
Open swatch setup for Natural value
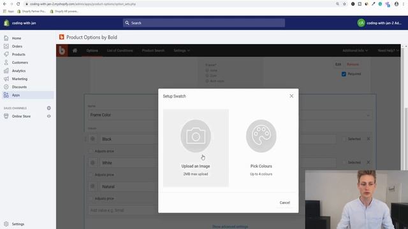(92, 186)
